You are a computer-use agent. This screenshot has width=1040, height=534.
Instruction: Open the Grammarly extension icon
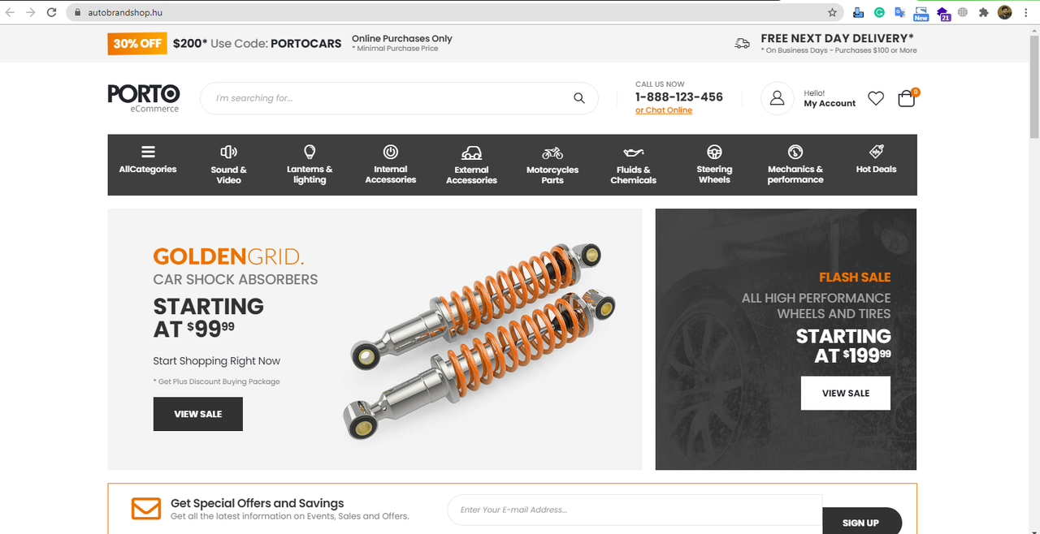click(879, 12)
